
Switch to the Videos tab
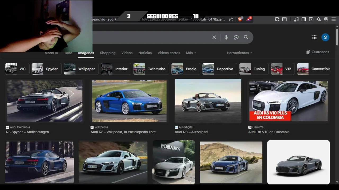127,53
